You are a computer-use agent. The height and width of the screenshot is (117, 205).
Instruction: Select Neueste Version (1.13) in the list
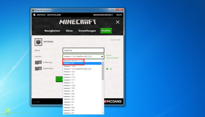point(82,61)
